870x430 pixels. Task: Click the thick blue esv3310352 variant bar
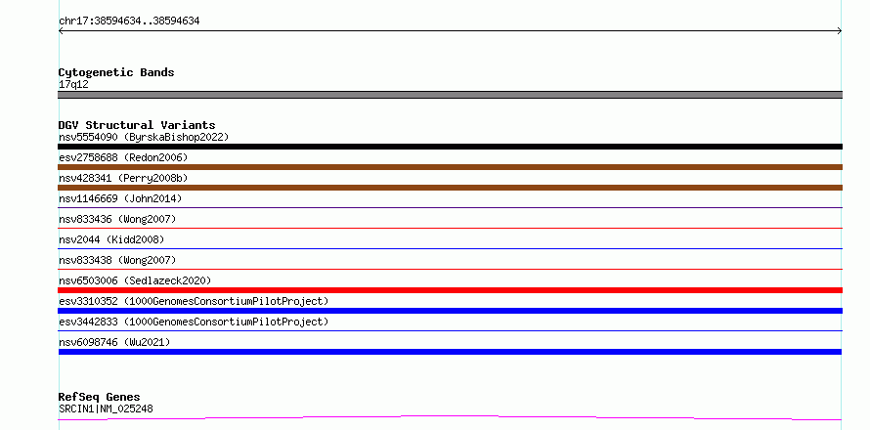coord(450,311)
